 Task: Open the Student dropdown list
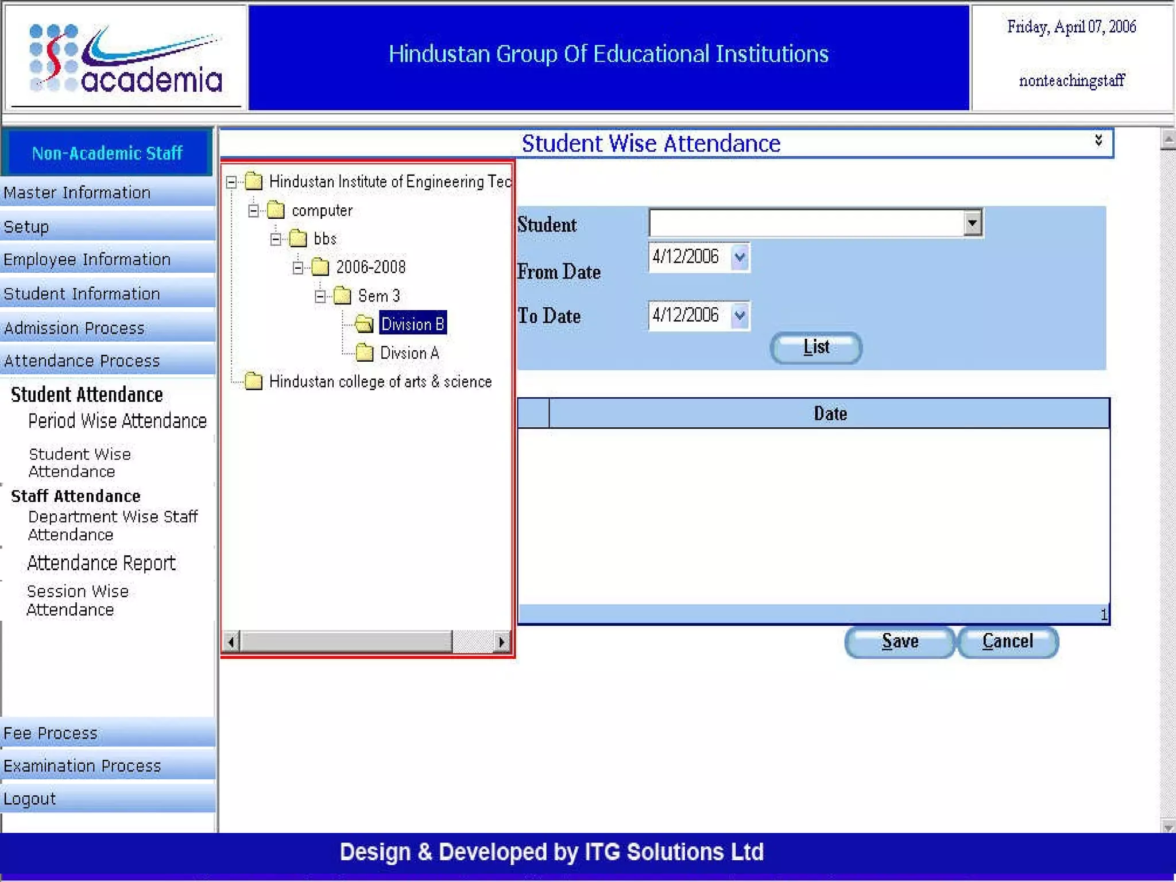pos(972,223)
